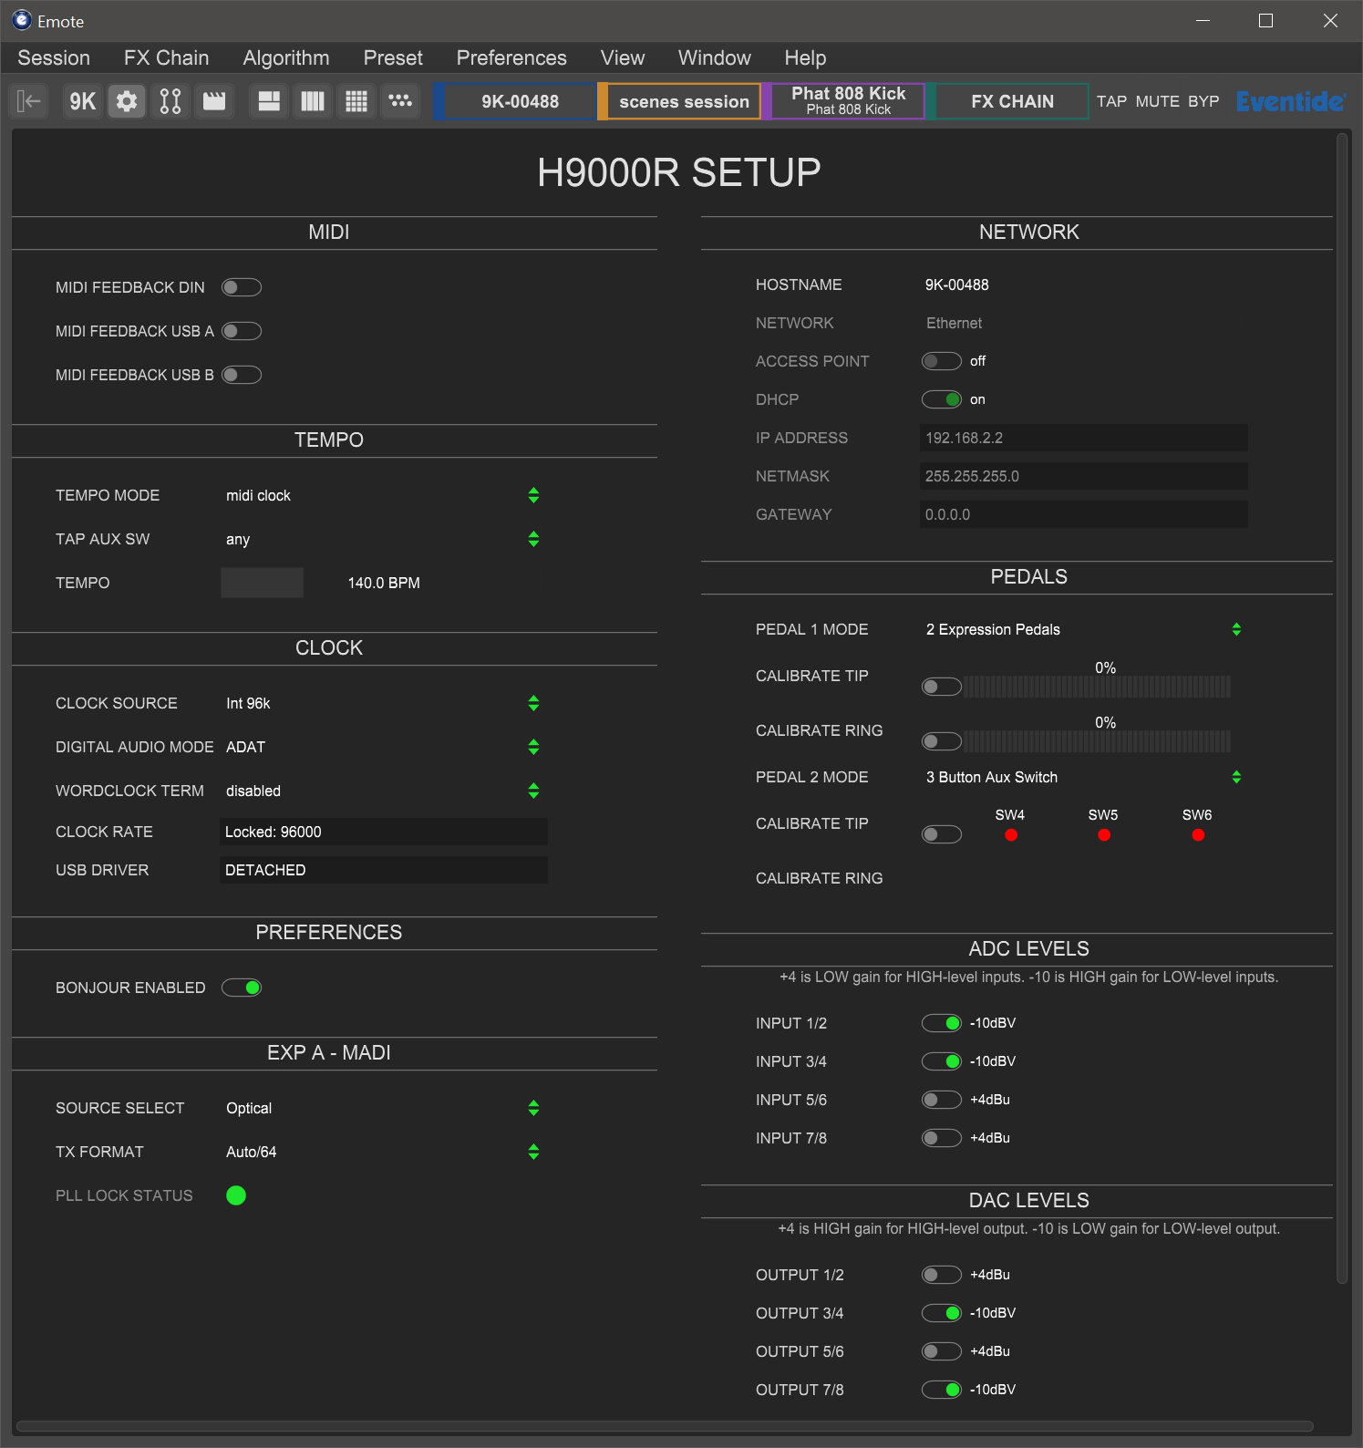Open the Tempo Mode dropdown
This screenshot has height=1448, width=1363.
tap(383, 495)
